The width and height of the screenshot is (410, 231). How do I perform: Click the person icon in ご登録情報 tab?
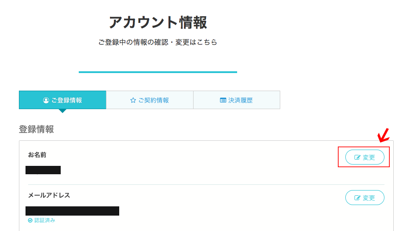click(x=46, y=100)
